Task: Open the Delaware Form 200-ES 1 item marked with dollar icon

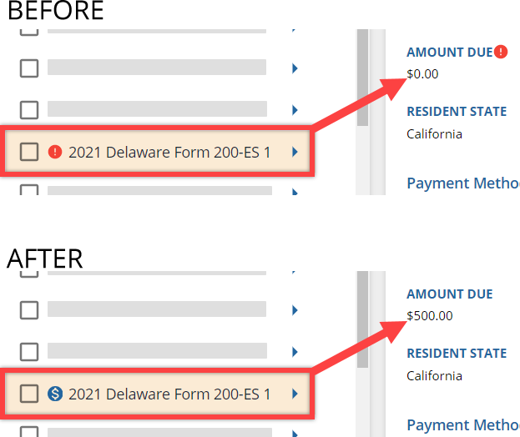Action: point(169,393)
